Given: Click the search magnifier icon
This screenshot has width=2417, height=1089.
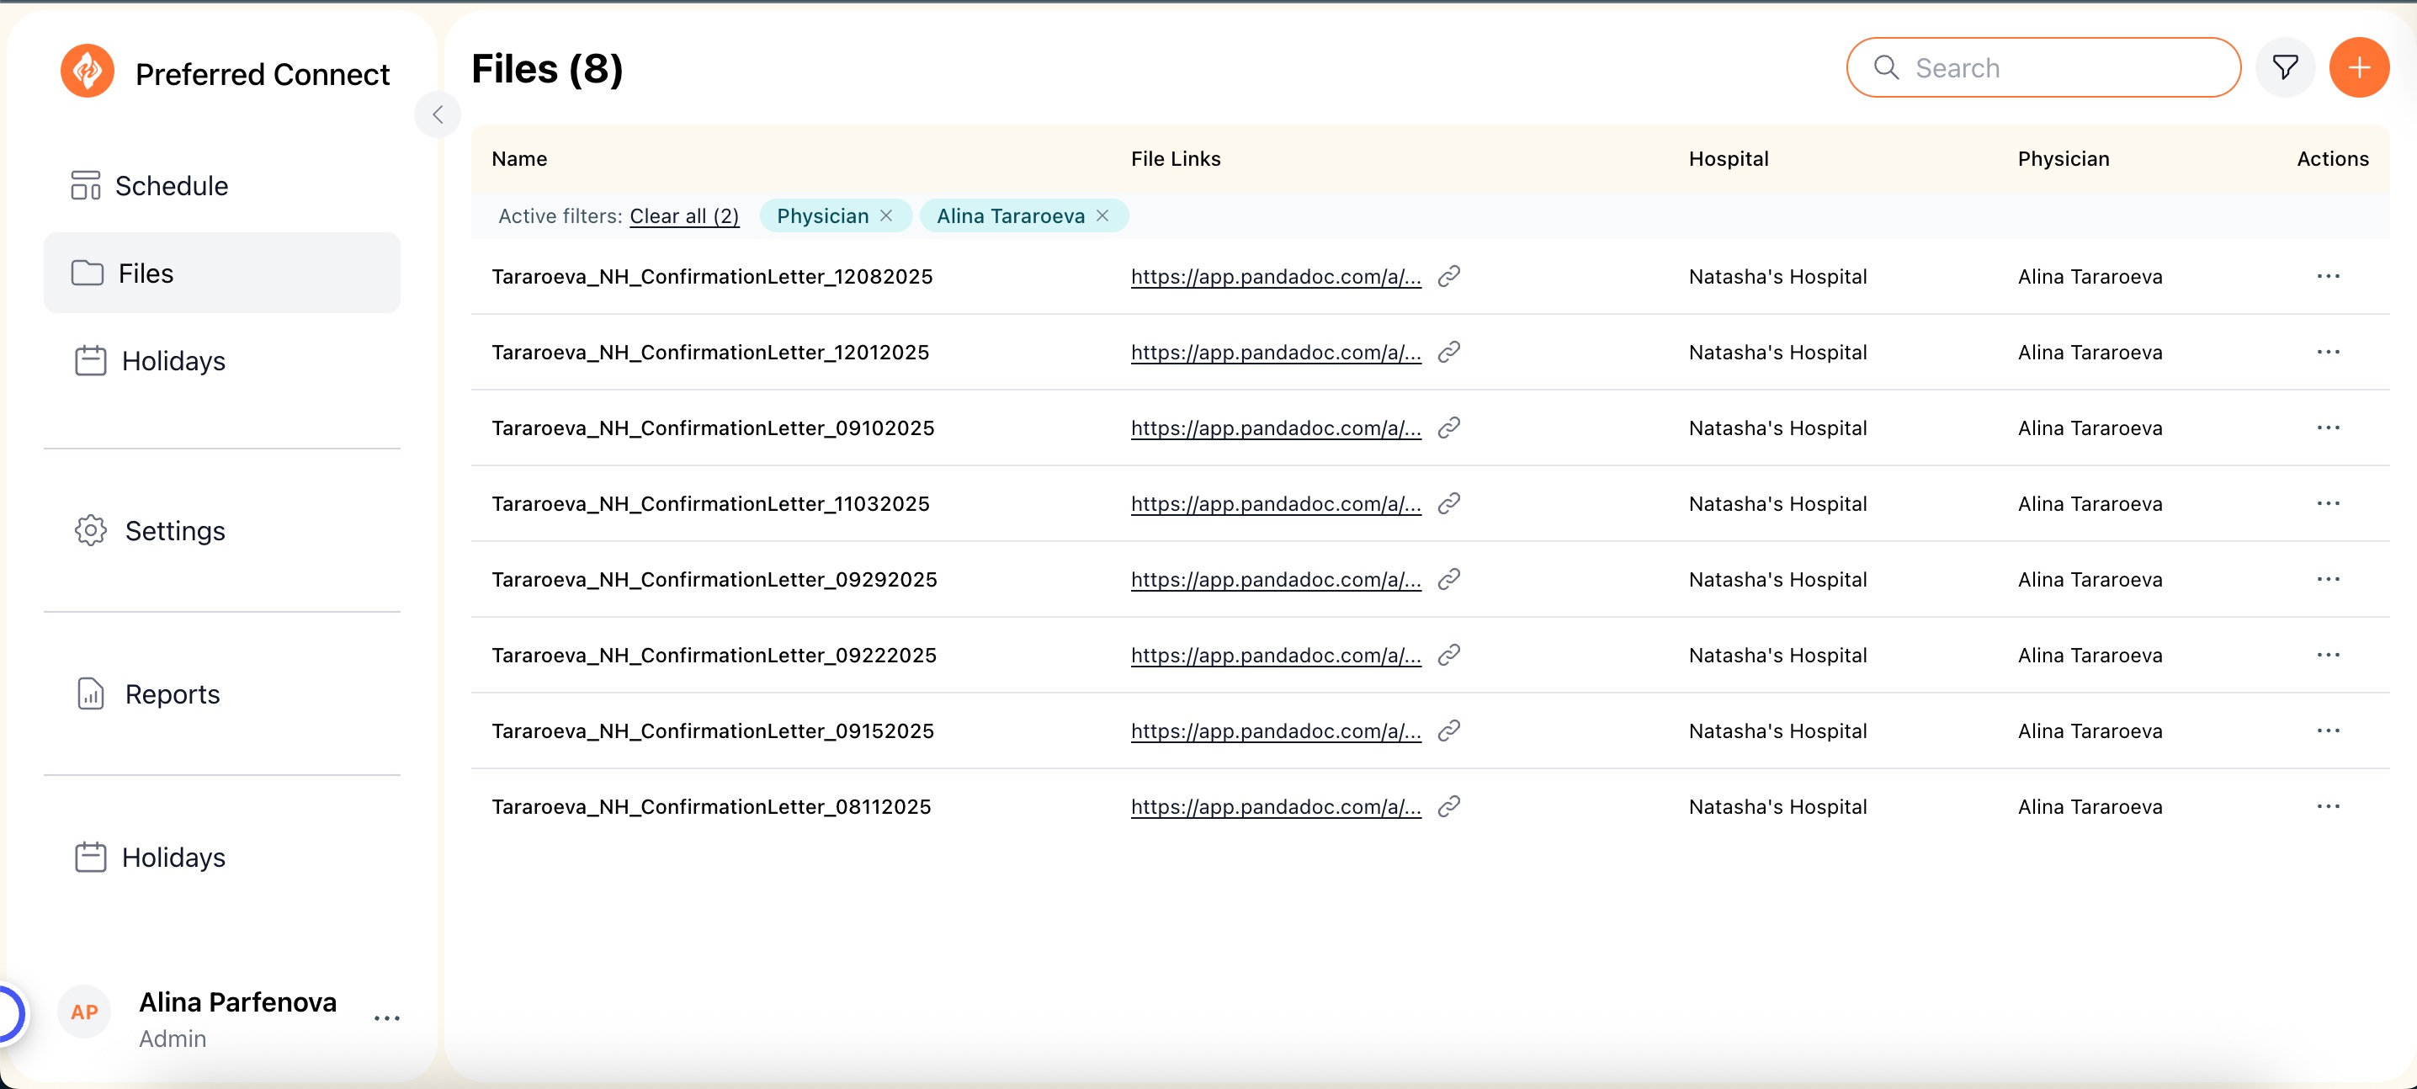Looking at the screenshot, I should click(1886, 67).
